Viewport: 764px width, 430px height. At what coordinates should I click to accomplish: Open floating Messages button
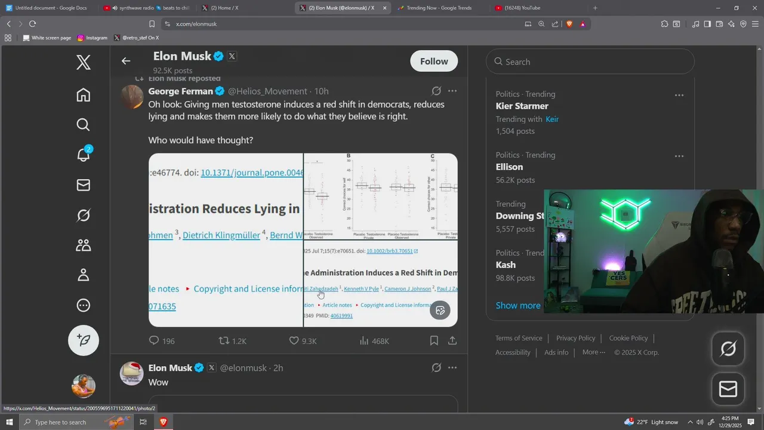(x=728, y=389)
